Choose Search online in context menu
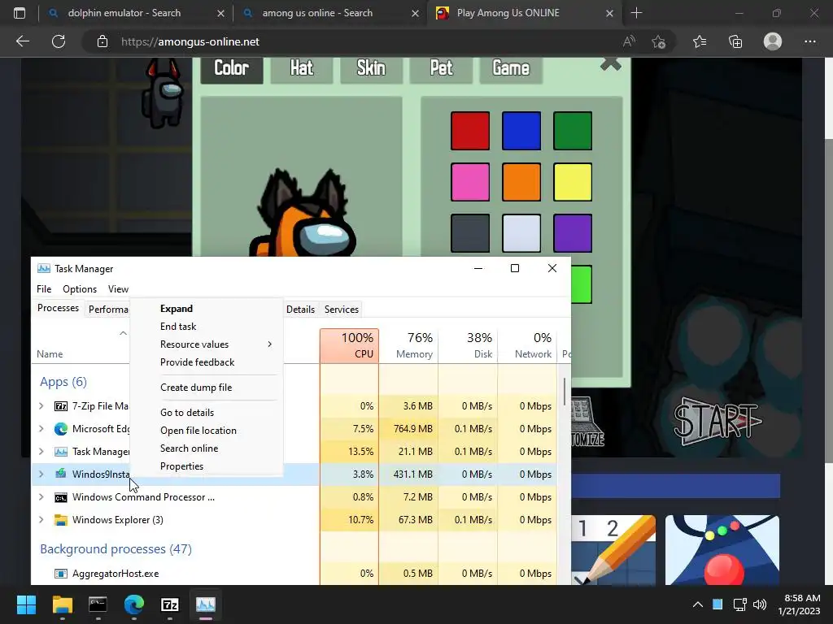The height and width of the screenshot is (624, 833). pyautogui.click(x=206, y=448)
